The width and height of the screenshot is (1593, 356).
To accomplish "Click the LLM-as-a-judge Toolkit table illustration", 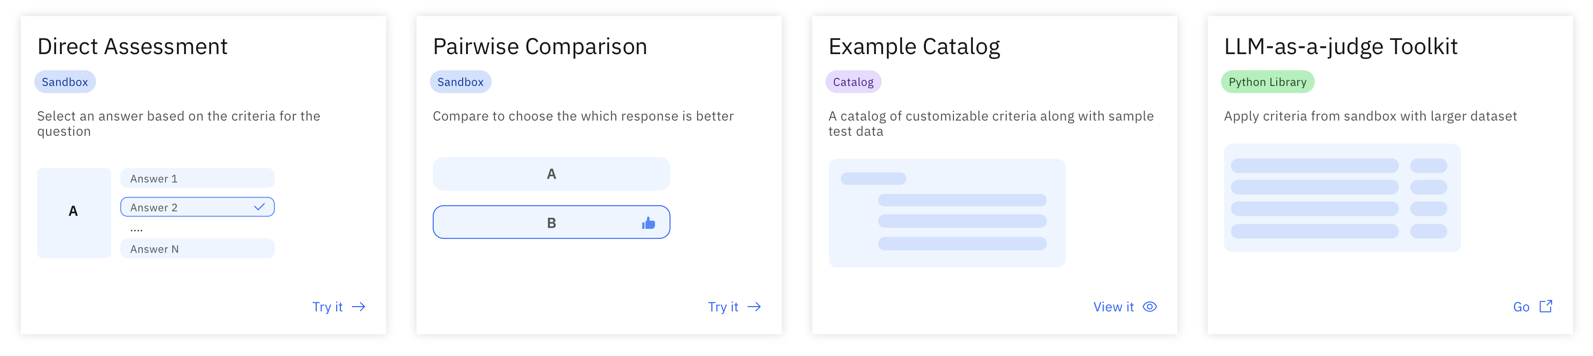I will [x=1342, y=198].
